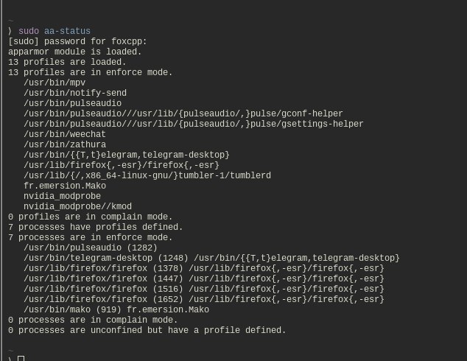Click the "/usr/bin/mako (919)" process line
467x361 pixels.
pyautogui.click(x=116, y=309)
